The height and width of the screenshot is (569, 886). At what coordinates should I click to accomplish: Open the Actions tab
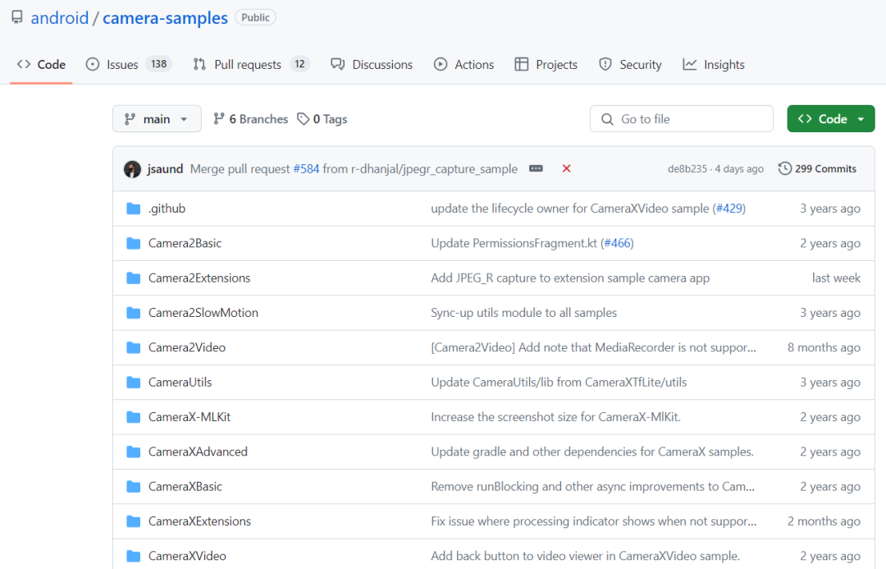point(464,65)
